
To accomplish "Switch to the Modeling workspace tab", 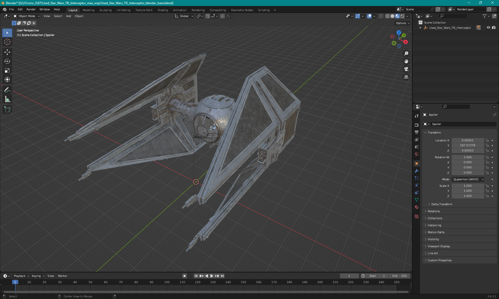I will 88,10.
